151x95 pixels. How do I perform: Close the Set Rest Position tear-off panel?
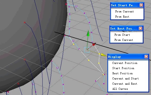(140, 28)
